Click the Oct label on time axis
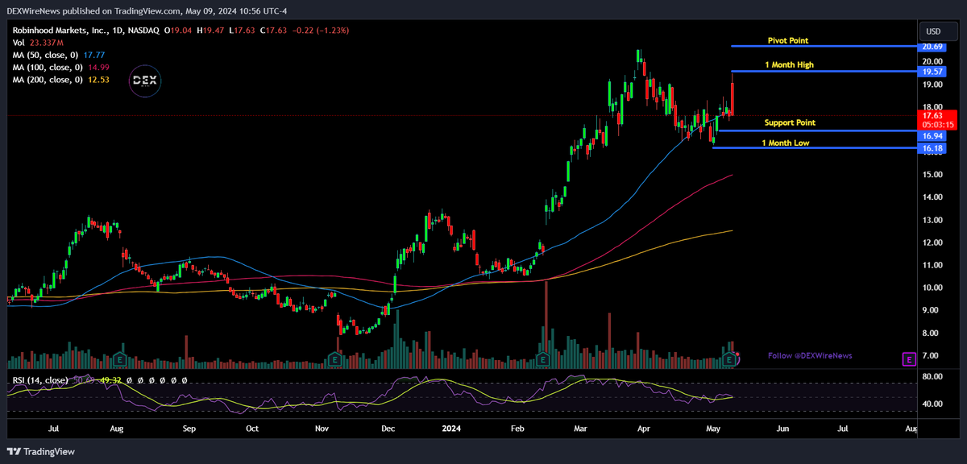 [x=252, y=429]
